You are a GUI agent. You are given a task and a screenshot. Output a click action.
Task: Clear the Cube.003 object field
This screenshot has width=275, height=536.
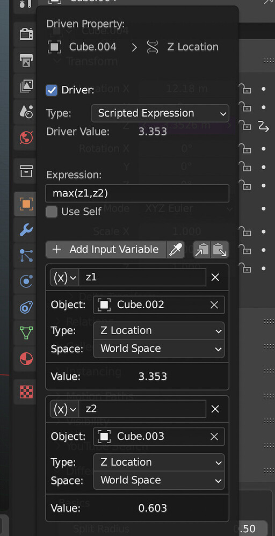pyautogui.click(x=214, y=437)
